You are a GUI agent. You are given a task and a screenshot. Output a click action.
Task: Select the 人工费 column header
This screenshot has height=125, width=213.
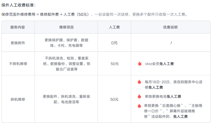pyautogui.click(x=114, y=27)
